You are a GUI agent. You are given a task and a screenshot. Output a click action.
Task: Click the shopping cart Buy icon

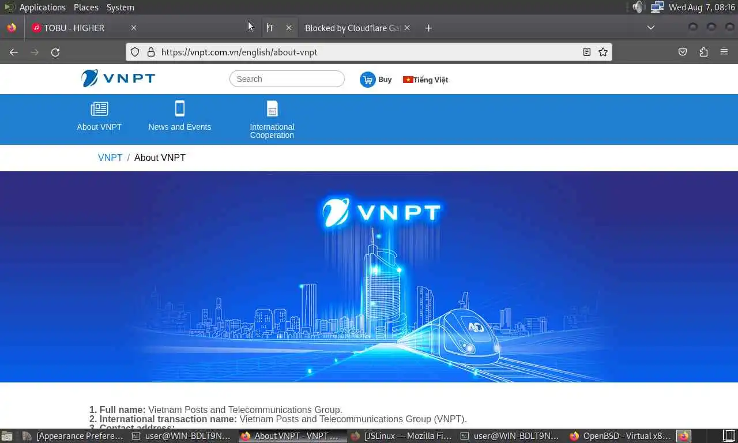point(367,80)
